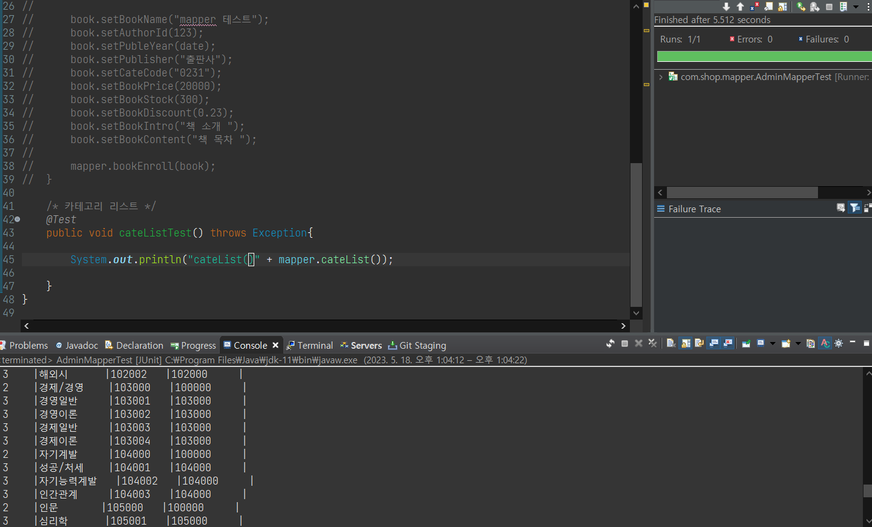872x527 pixels.
Task: Stop the JUnit test run
Action: click(829, 7)
